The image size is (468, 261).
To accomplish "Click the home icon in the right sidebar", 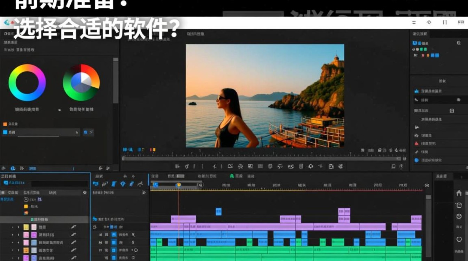I will 459,193.
